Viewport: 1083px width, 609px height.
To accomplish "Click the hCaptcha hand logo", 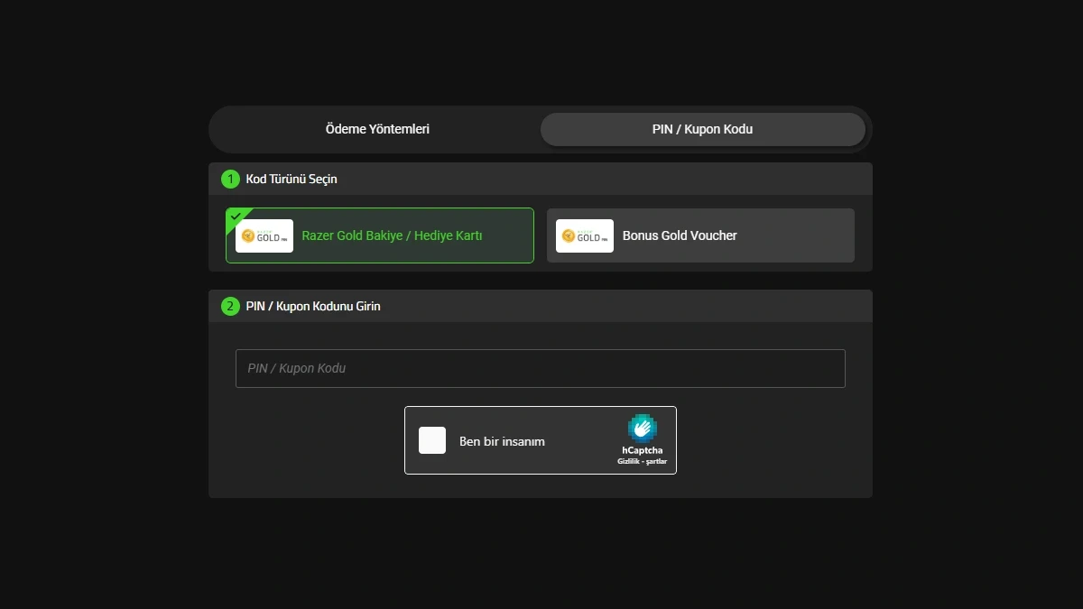I will 642,429.
